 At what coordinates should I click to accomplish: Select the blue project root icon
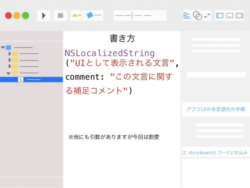[9, 47]
